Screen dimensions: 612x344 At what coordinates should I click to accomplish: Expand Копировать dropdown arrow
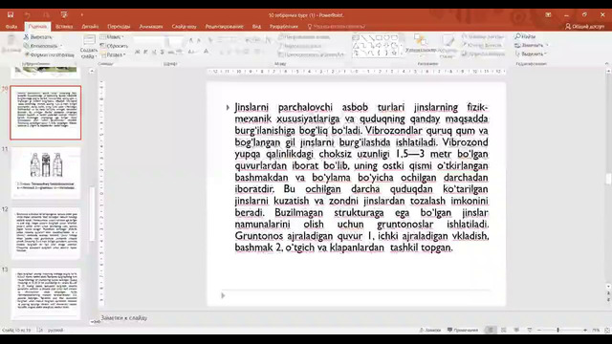click(61, 46)
